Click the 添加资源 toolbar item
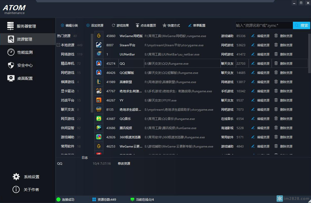The height and width of the screenshot is (203, 311). 95,25
